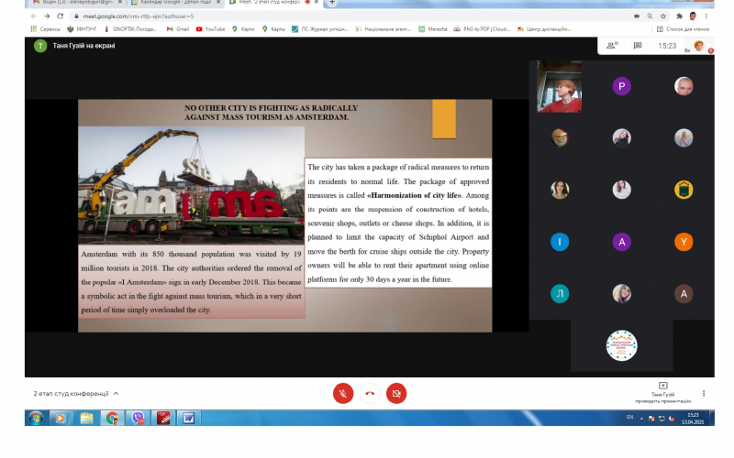
Task: Click your own avatar in the Meet top bar
Action: pyautogui.click(x=699, y=45)
